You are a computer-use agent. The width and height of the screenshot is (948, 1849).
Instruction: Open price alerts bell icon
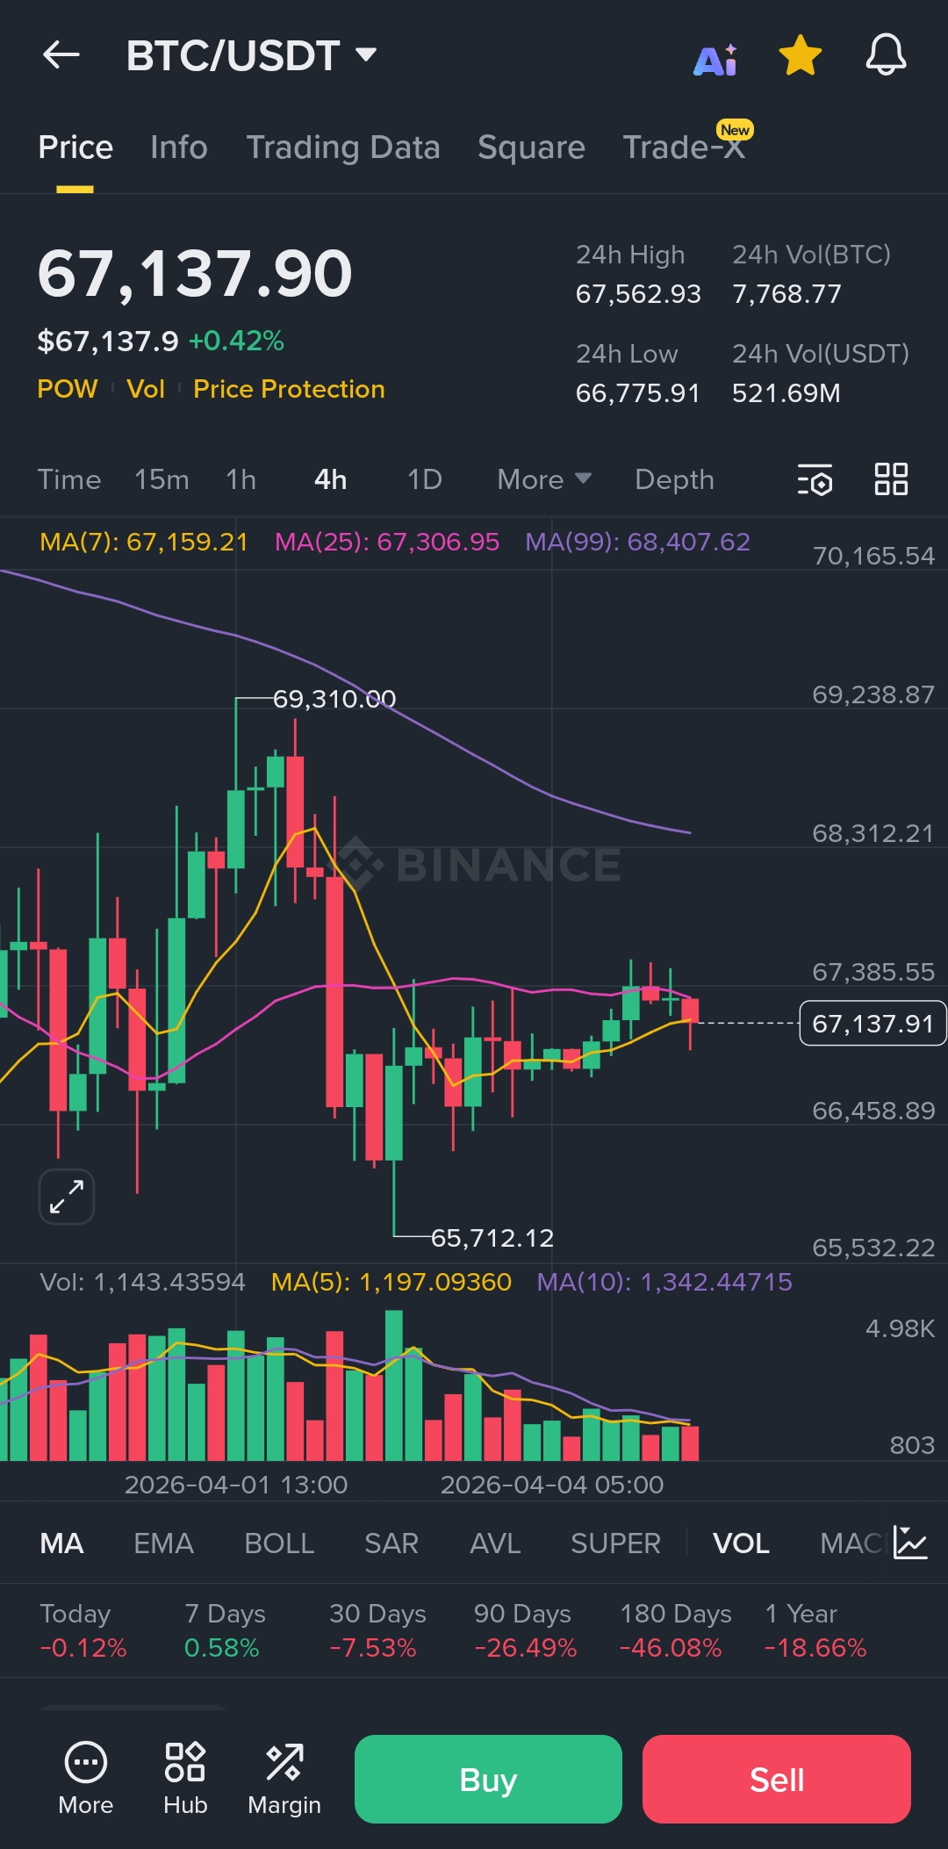click(886, 55)
